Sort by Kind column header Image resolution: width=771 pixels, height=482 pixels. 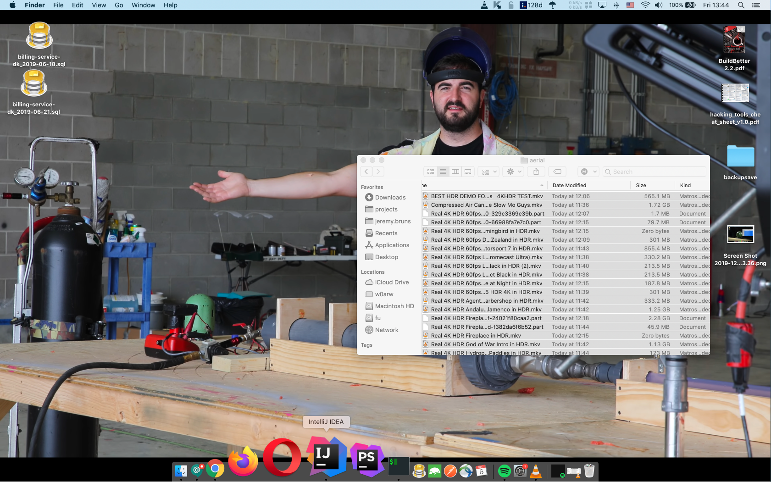693,185
